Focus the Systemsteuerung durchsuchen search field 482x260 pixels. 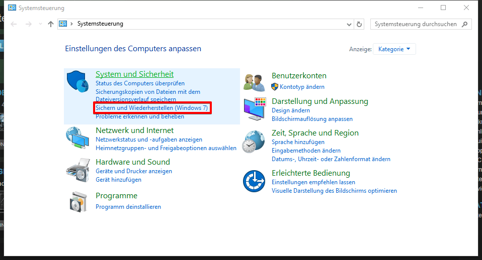click(421, 24)
